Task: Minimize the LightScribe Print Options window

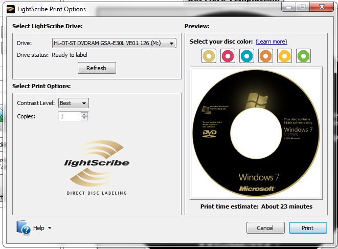Action: coord(289,7)
